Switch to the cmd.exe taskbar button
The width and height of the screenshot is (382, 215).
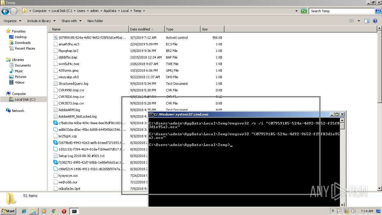[x=74, y=211]
